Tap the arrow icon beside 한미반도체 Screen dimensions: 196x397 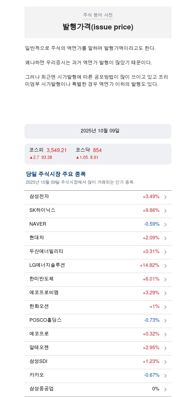coord(165,280)
